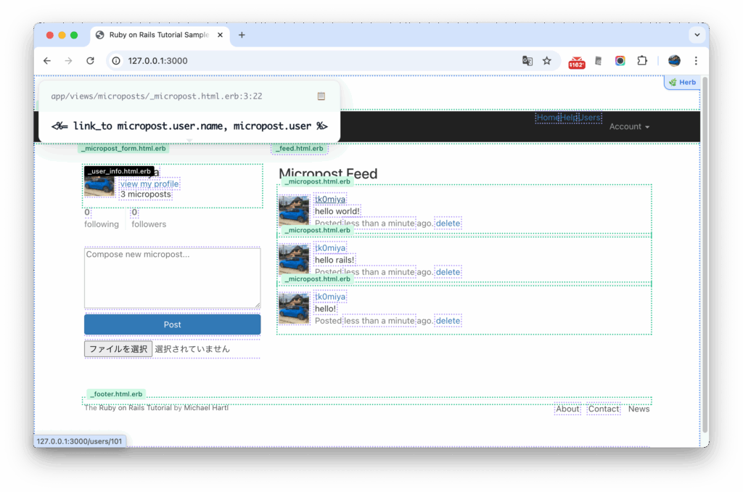743x492 pixels.
Task: Reload the page with the refresh icon
Action: pos(90,61)
